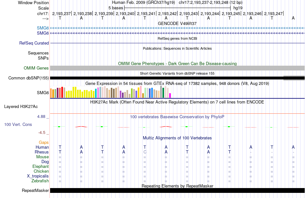
Task: Click the OMIM Genes track label
Action: tap(36, 68)
